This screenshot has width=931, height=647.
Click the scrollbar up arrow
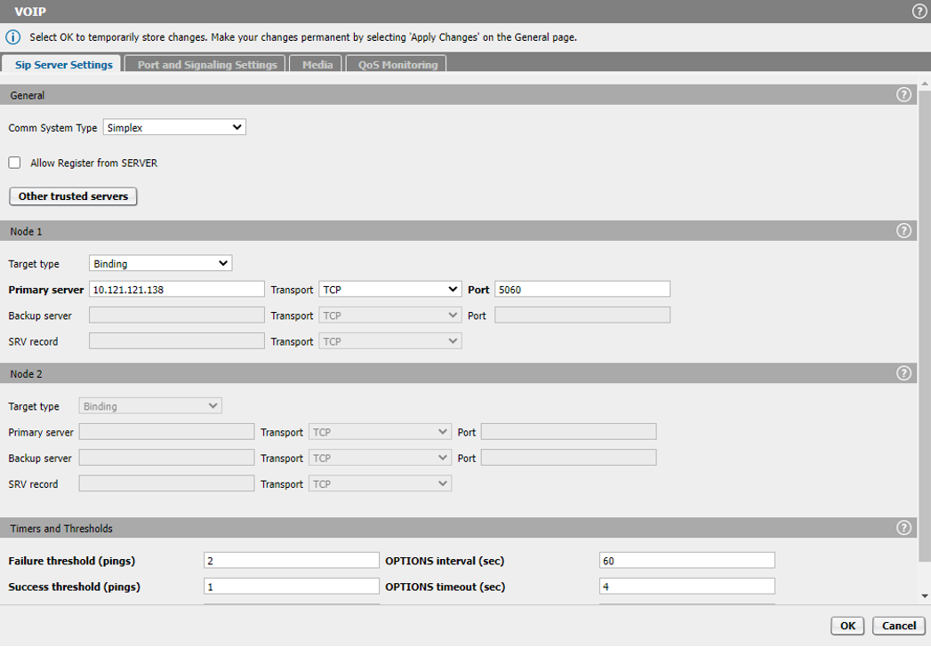[x=925, y=84]
